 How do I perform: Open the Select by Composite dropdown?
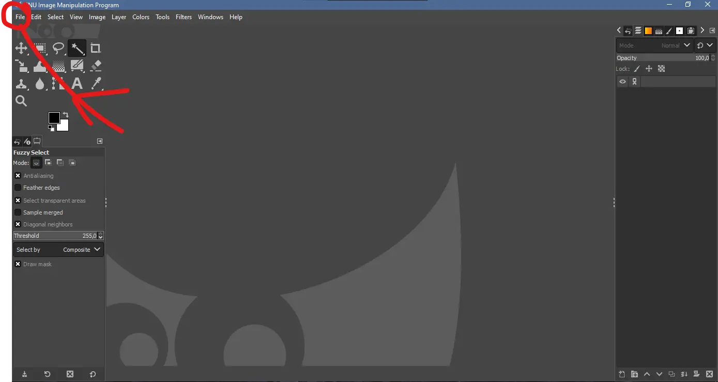point(58,250)
